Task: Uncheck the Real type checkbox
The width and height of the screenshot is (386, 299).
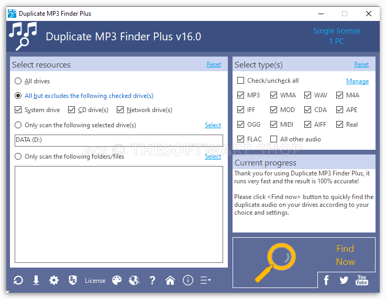Action: (339, 125)
